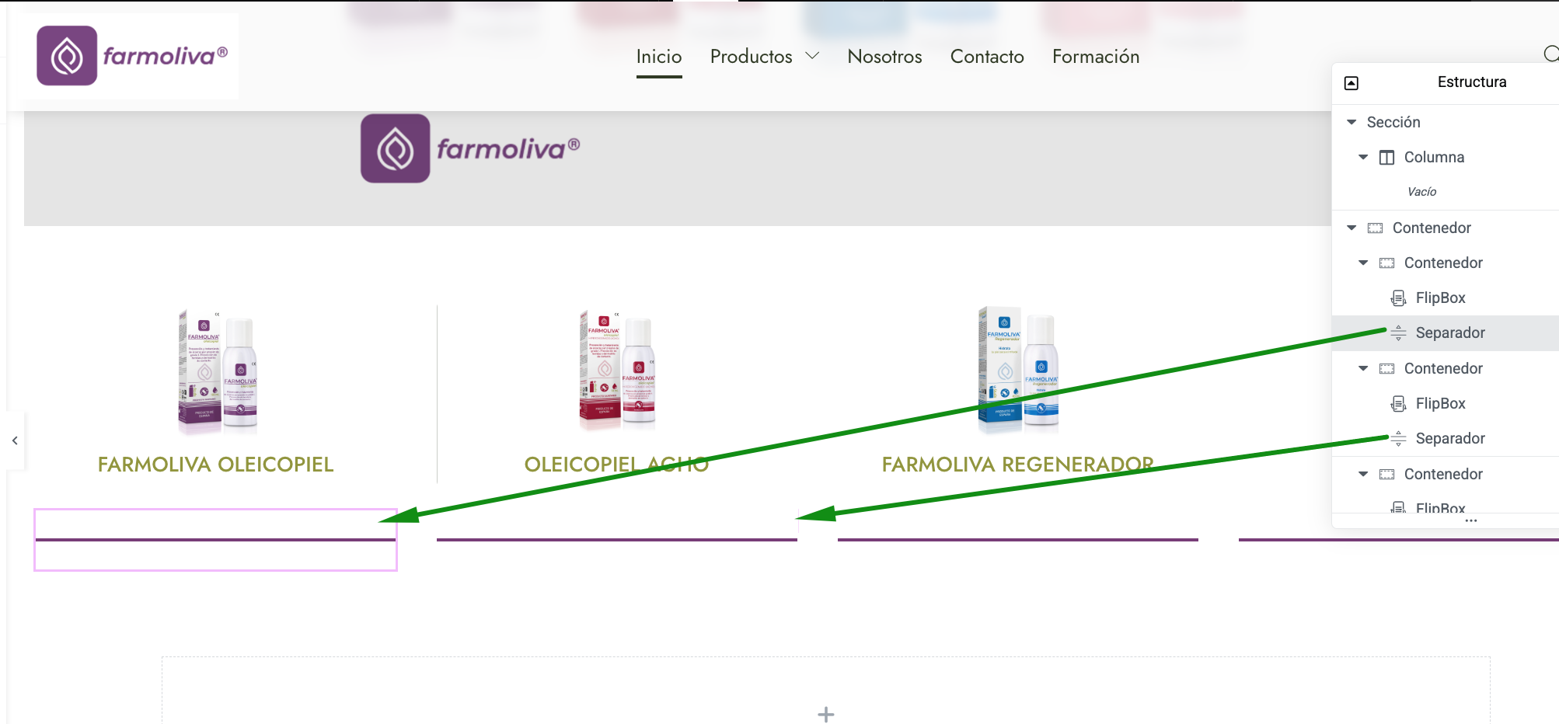The height and width of the screenshot is (724, 1559).
Task: Click the Farmoliva banner logo in the gray section
Action: coord(470,148)
